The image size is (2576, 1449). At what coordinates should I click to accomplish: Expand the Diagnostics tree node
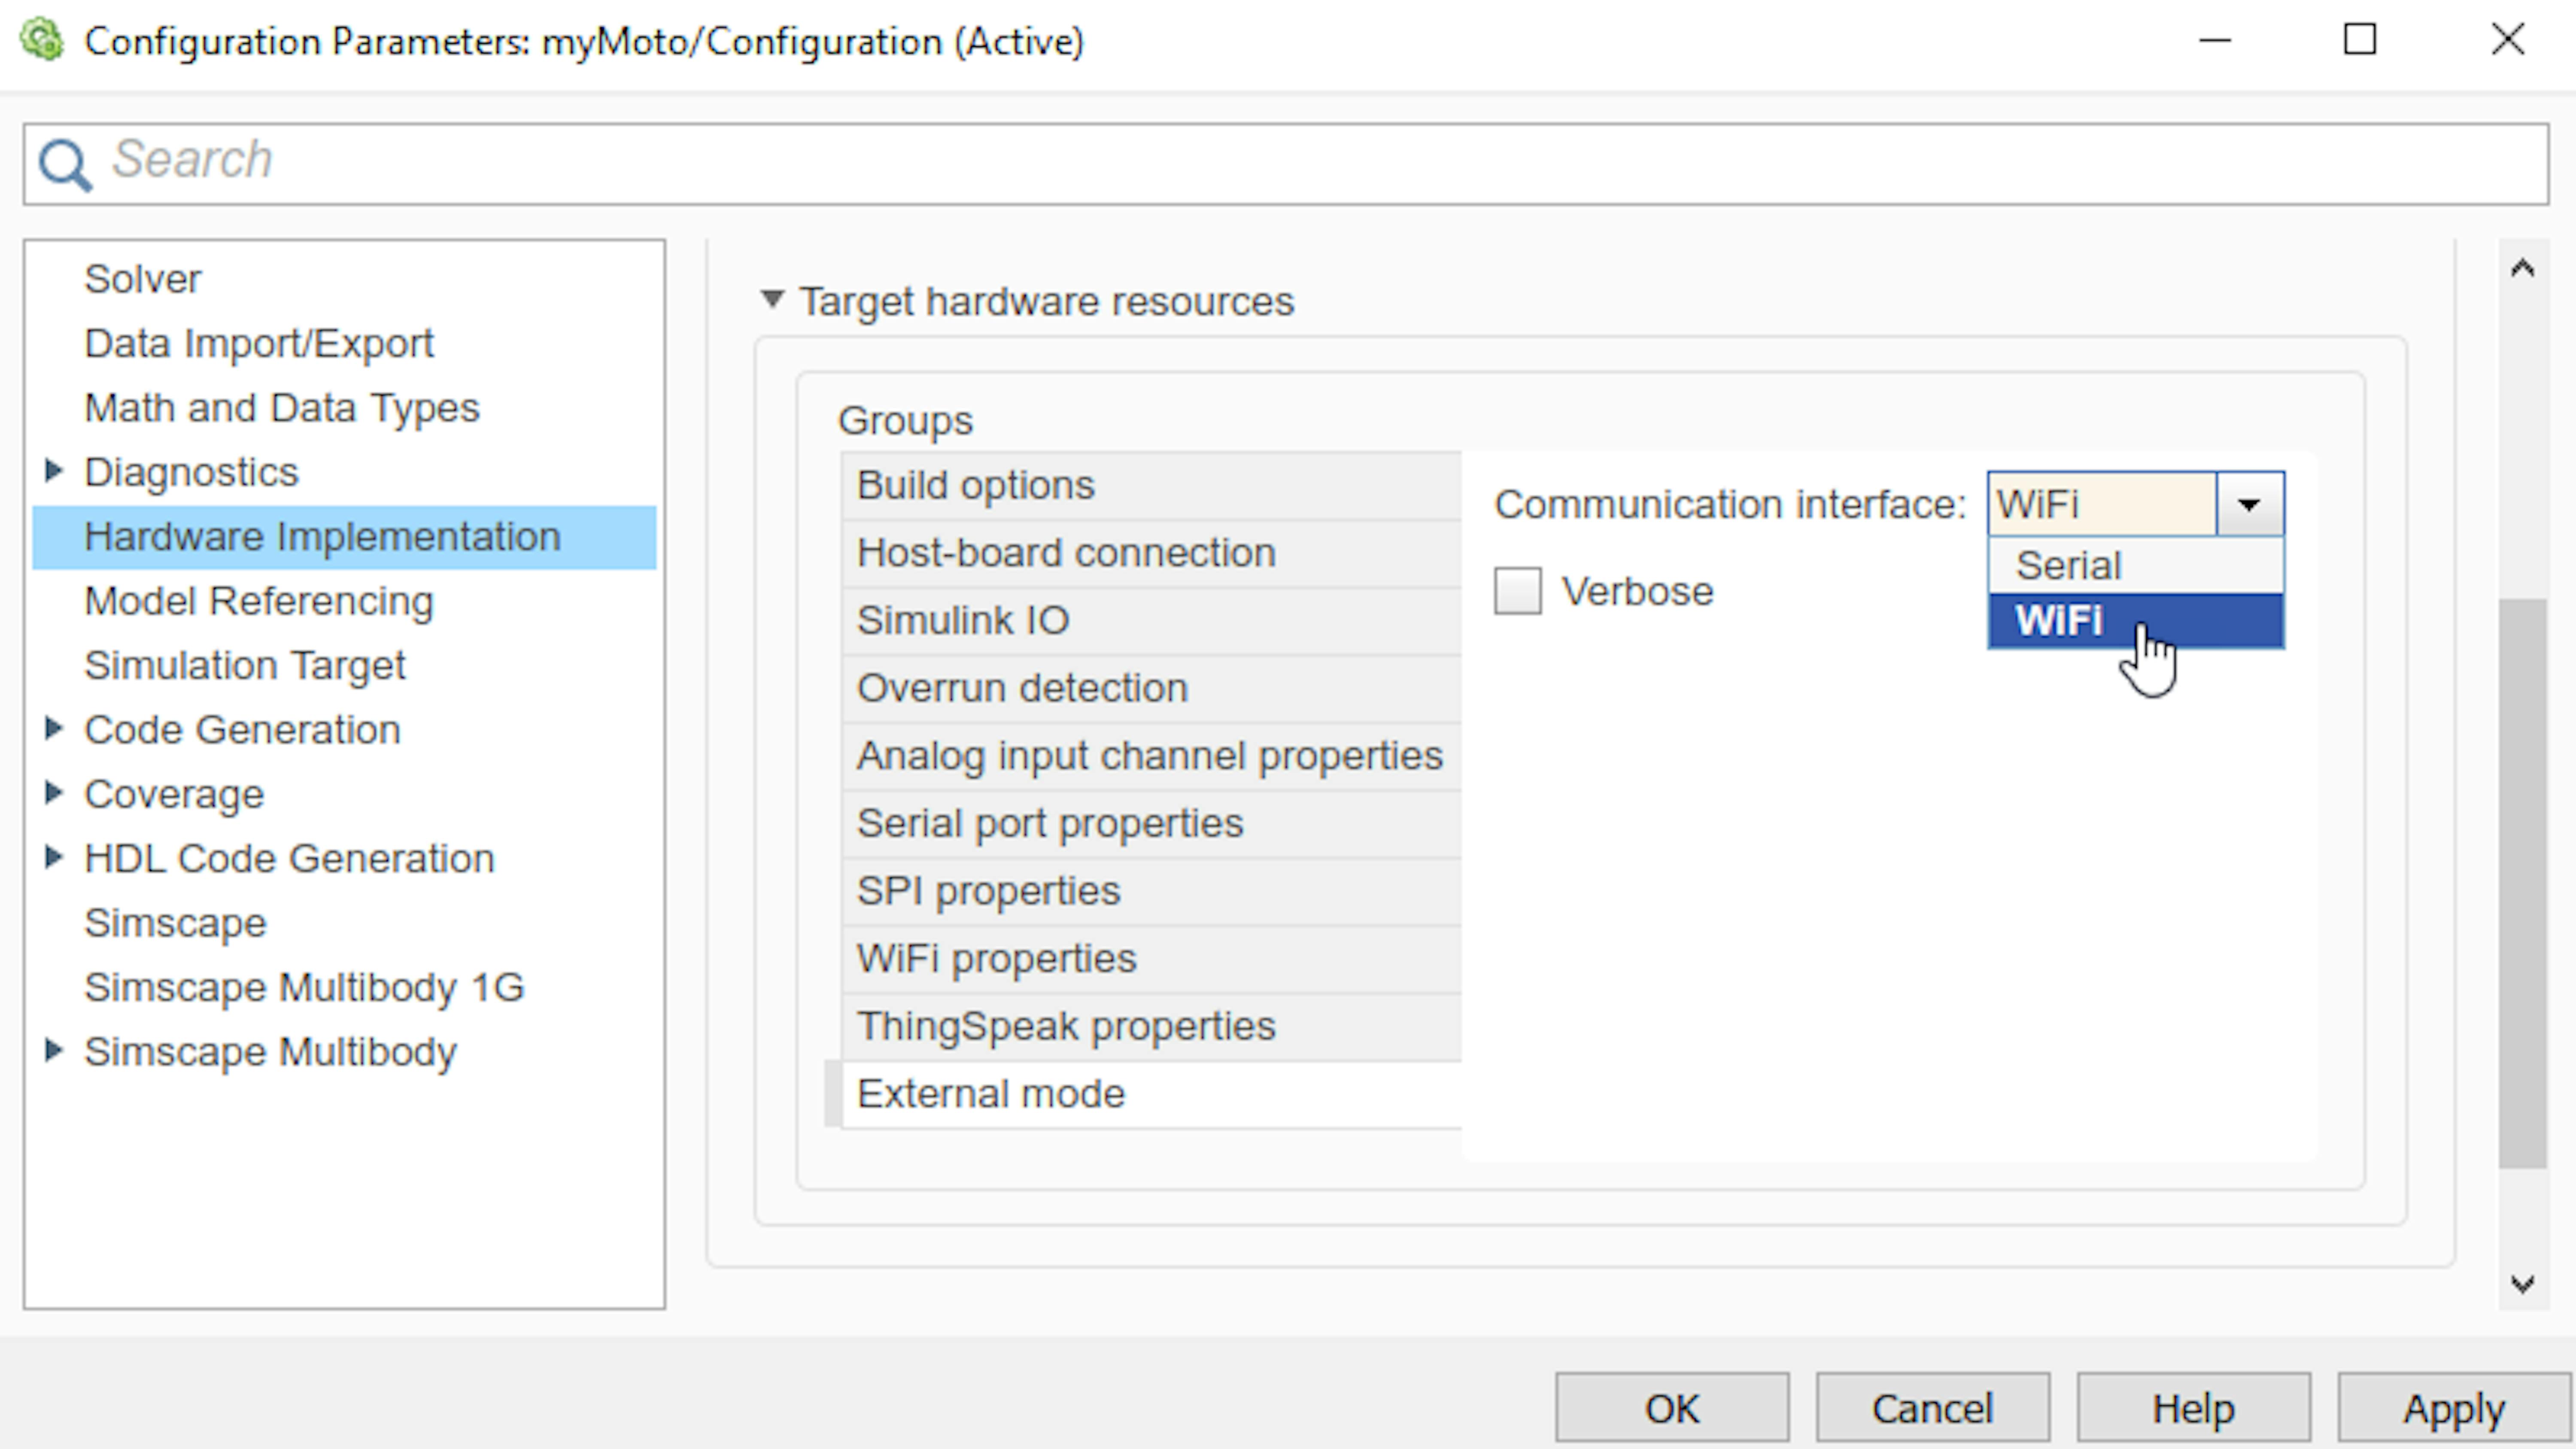(x=55, y=471)
